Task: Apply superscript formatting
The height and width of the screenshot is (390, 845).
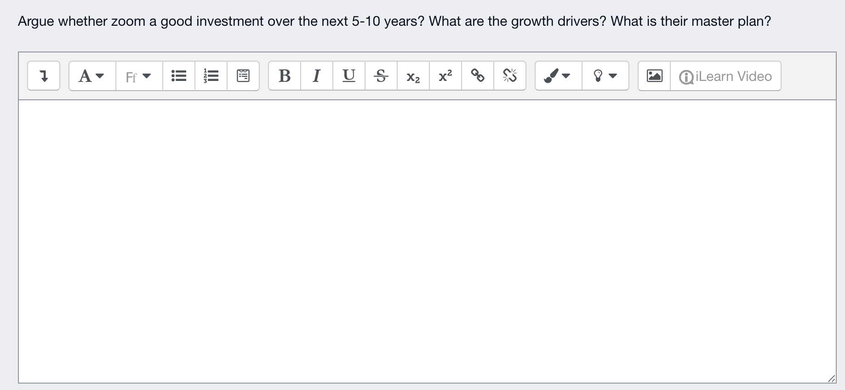Action: point(445,76)
